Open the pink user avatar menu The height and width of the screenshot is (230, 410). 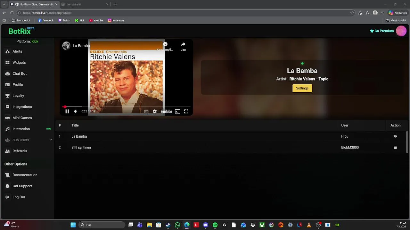[401, 31]
